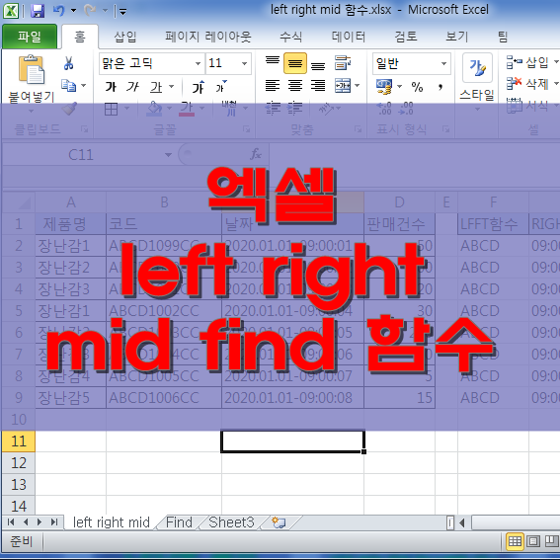Select row 12 header

(x=19, y=463)
